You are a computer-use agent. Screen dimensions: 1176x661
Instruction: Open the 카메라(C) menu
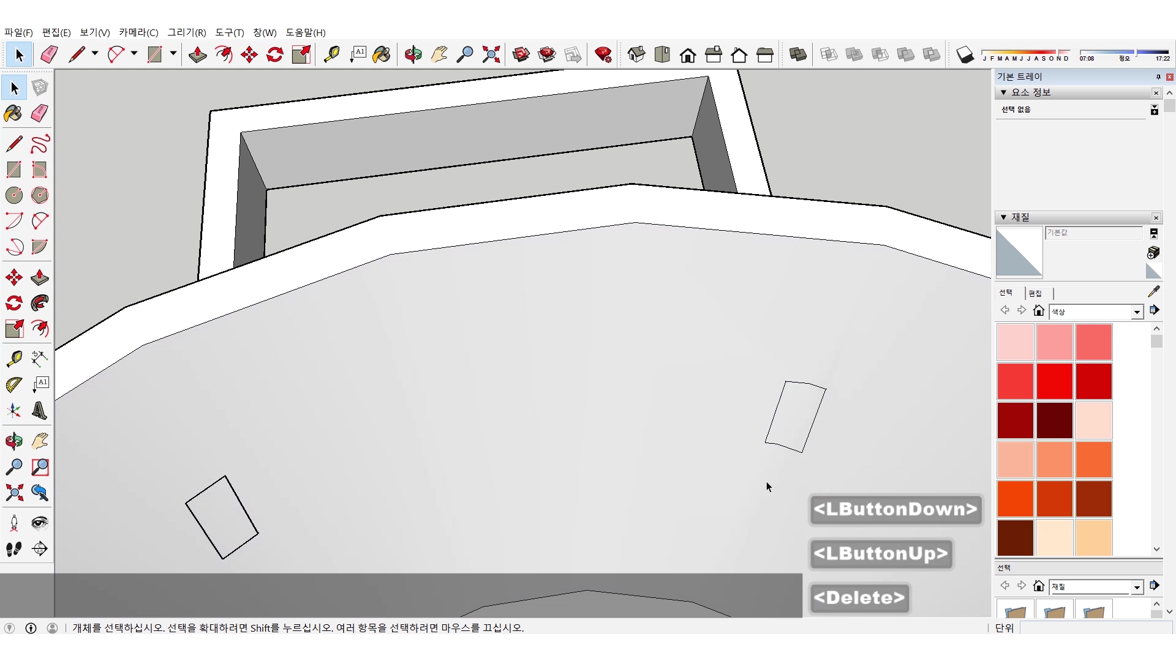138,32
